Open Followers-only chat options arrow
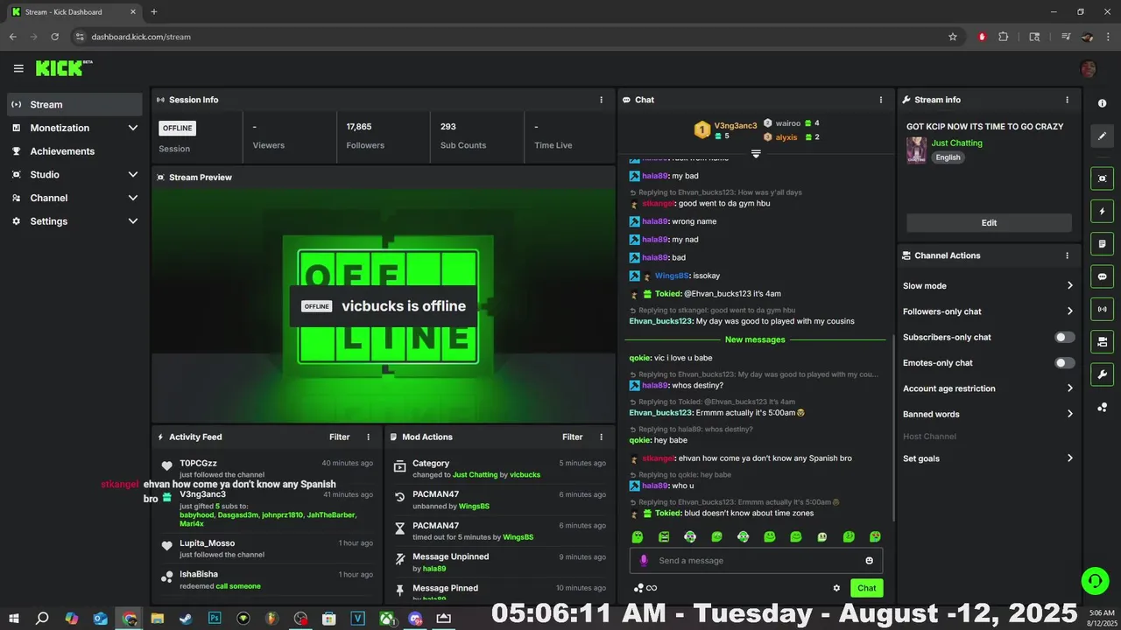Viewport: 1121px width, 630px height. [1069, 311]
